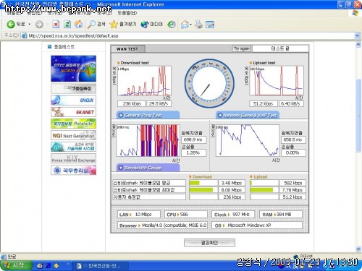
Task: Click the History clock icon
Action: tap(172, 25)
